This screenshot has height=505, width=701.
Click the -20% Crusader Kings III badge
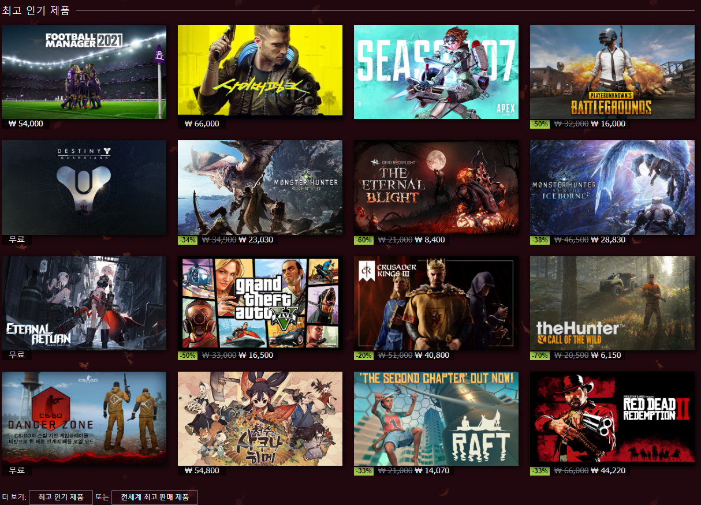point(364,355)
